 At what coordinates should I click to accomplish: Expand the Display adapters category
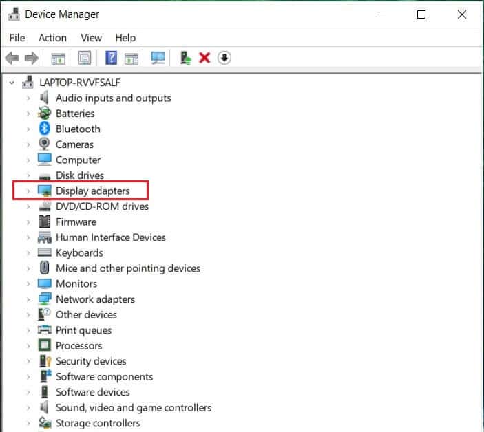pyautogui.click(x=28, y=191)
